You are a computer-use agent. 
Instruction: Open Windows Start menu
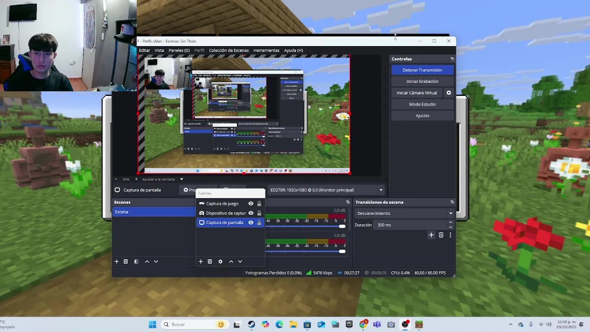point(153,325)
